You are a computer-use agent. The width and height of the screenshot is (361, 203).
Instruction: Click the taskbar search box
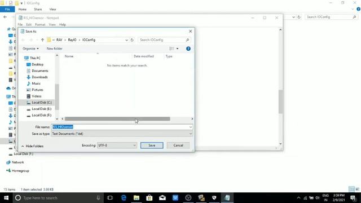(x=58, y=198)
